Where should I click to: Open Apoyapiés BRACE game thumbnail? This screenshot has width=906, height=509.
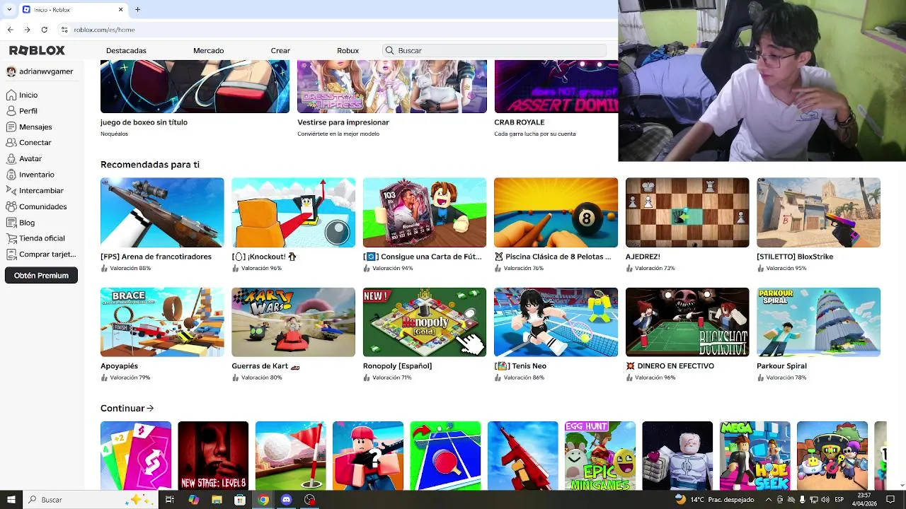tap(162, 322)
